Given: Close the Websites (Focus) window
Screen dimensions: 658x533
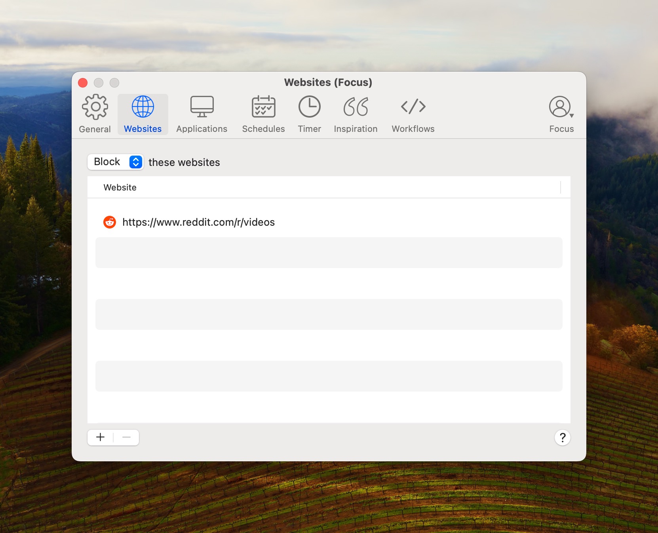Looking at the screenshot, I should point(83,83).
